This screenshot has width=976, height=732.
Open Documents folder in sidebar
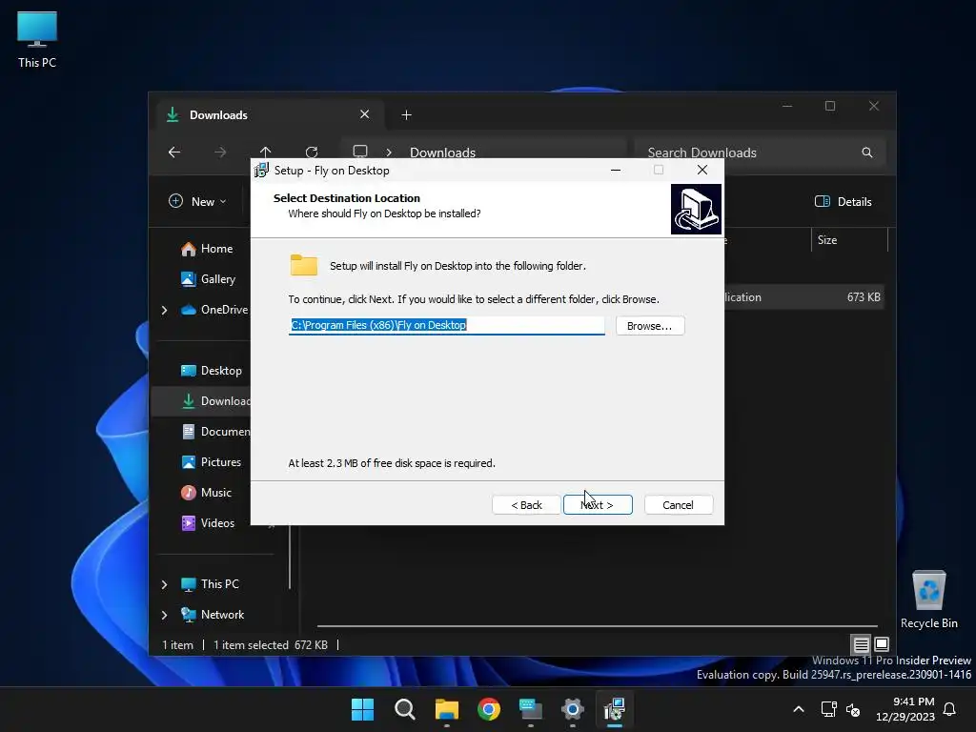click(x=214, y=432)
